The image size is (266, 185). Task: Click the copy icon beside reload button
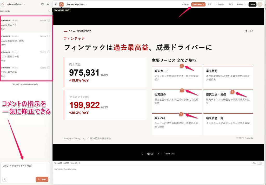click(x=56, y=4)
